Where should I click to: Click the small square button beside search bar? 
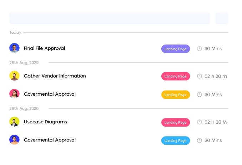coord(222,18)
